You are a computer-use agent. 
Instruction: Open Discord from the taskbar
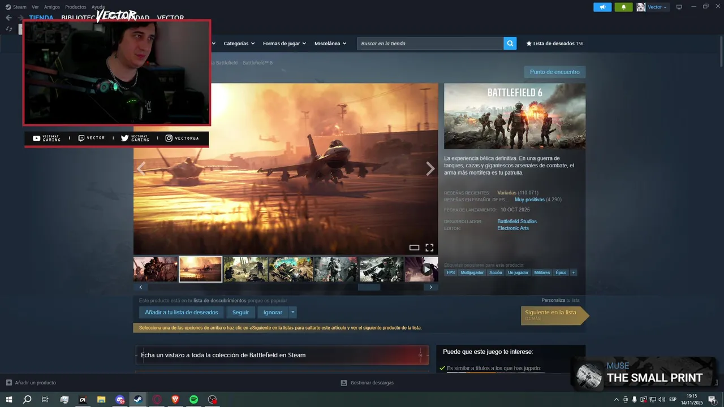(120, 400)
